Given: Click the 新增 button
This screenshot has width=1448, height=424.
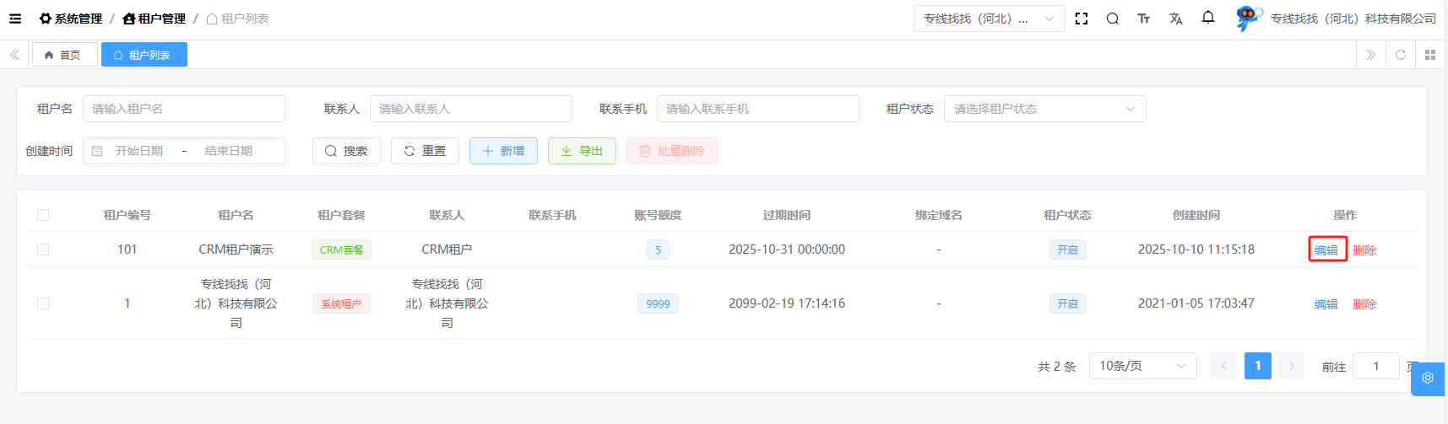Looking at the screenshot, I should click(x=503, y=151).
